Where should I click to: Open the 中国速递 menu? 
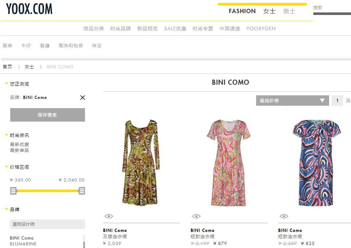[229, 29]
